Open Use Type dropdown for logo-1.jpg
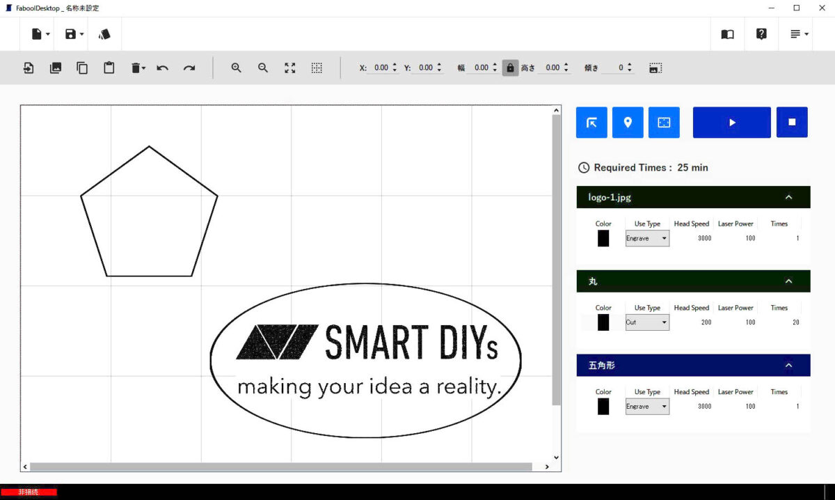Viewport: 835px width, 500px height. (647, 238)
